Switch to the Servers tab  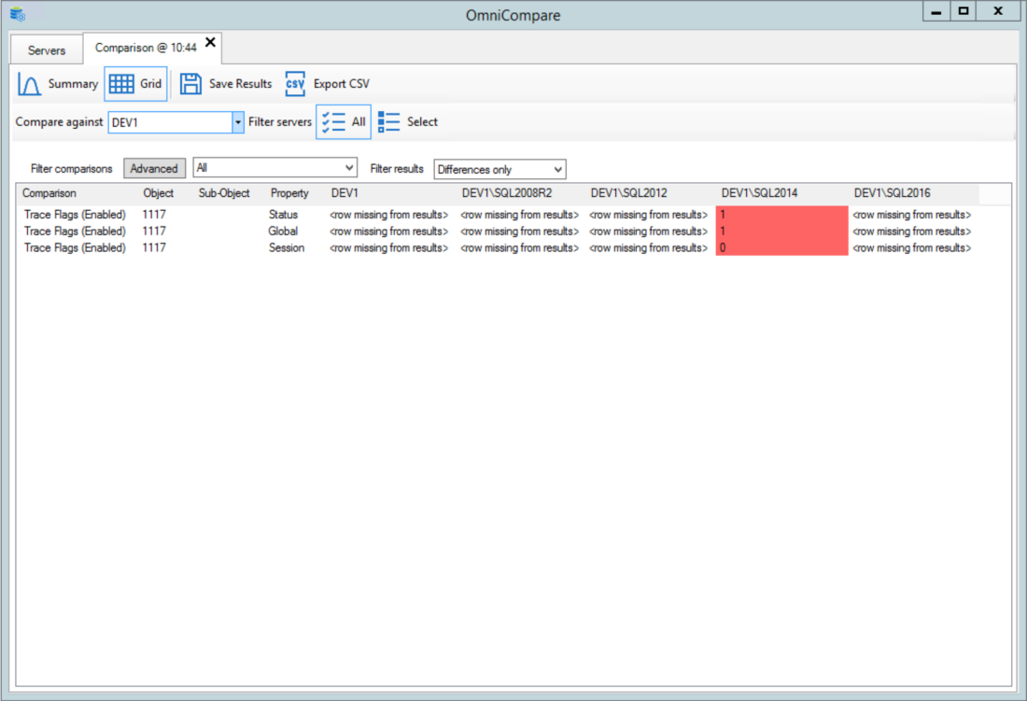(46, 49)
